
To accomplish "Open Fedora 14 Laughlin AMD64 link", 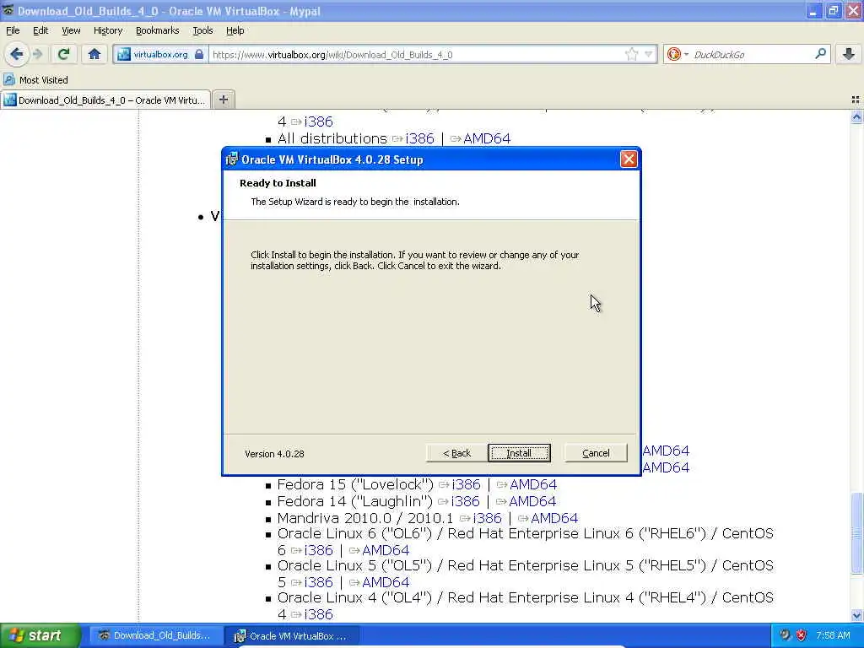I will 532,501.
